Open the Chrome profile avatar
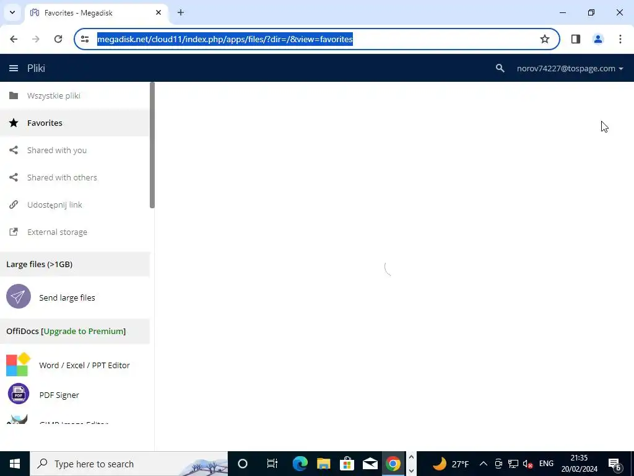The width and height of the screenshot is (634, 476). pyautogui.click(x=598, y=39)
